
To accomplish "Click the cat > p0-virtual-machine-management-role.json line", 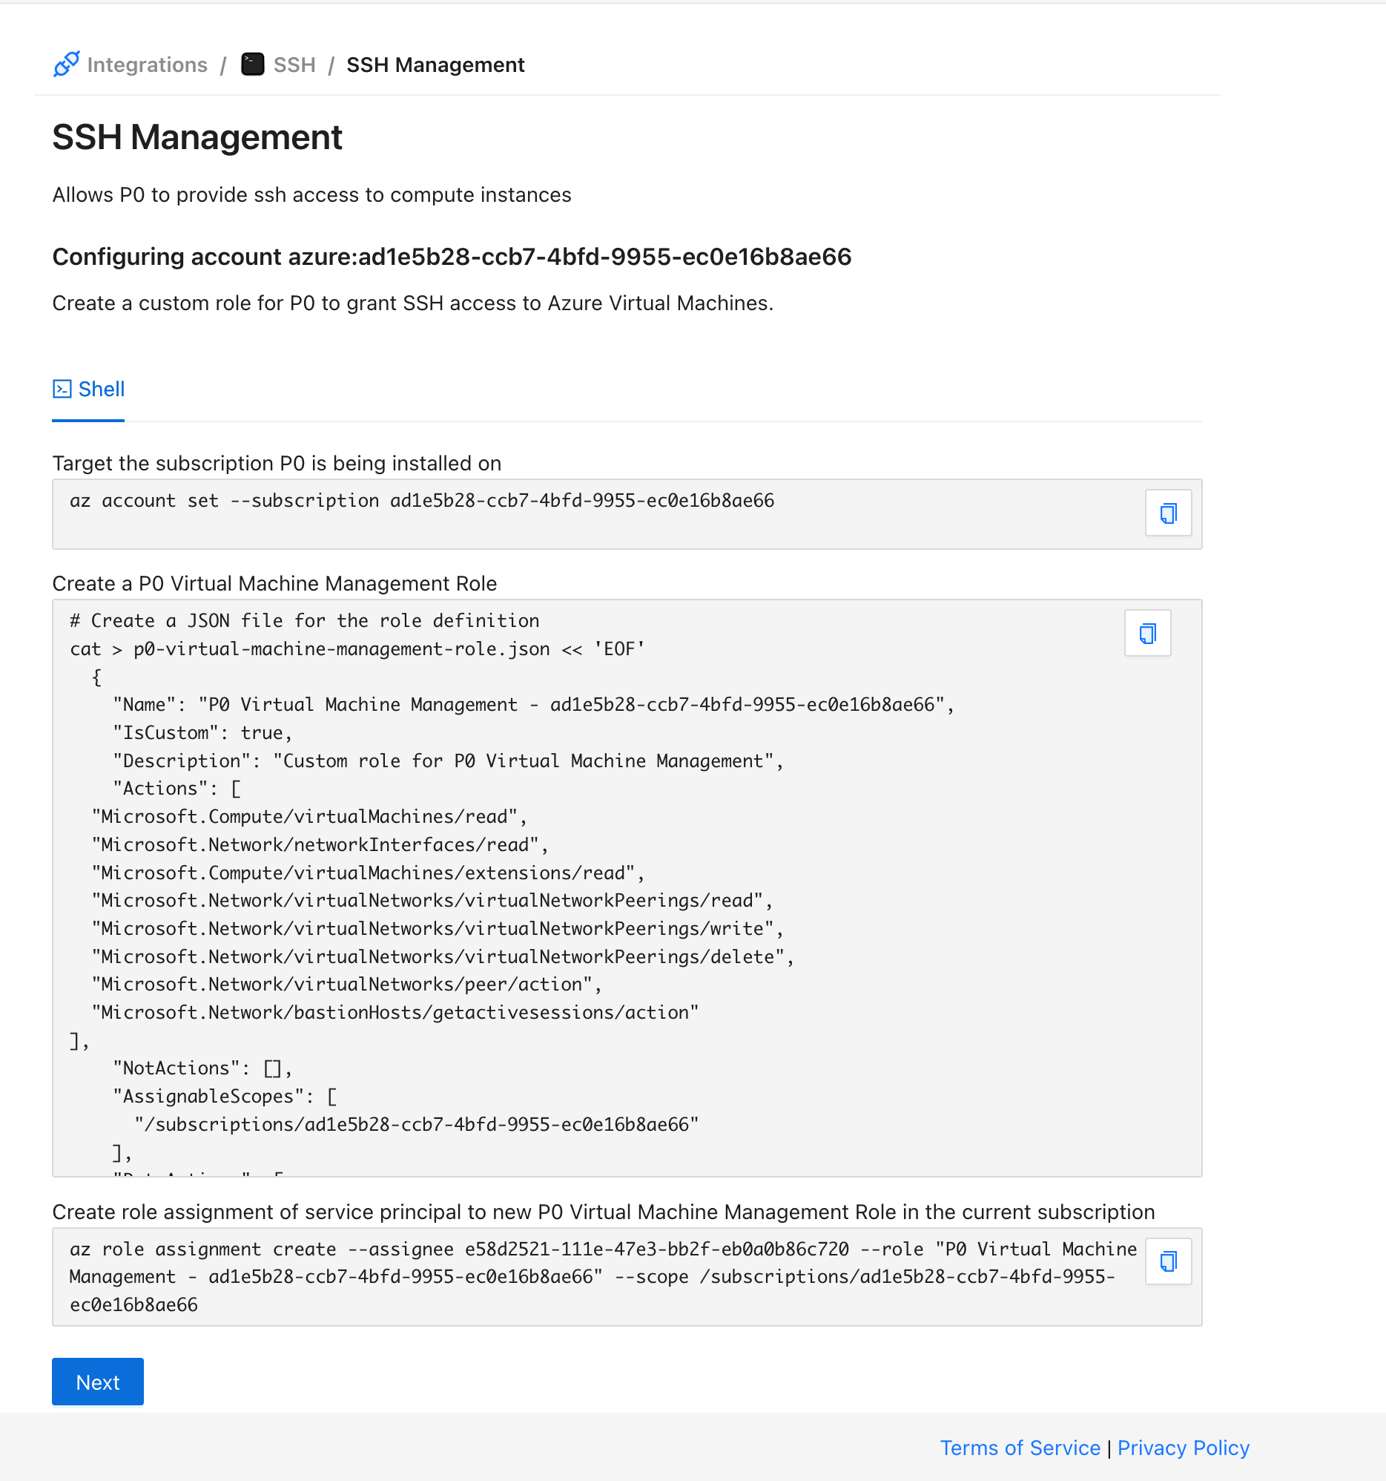I will pos(357,649).
